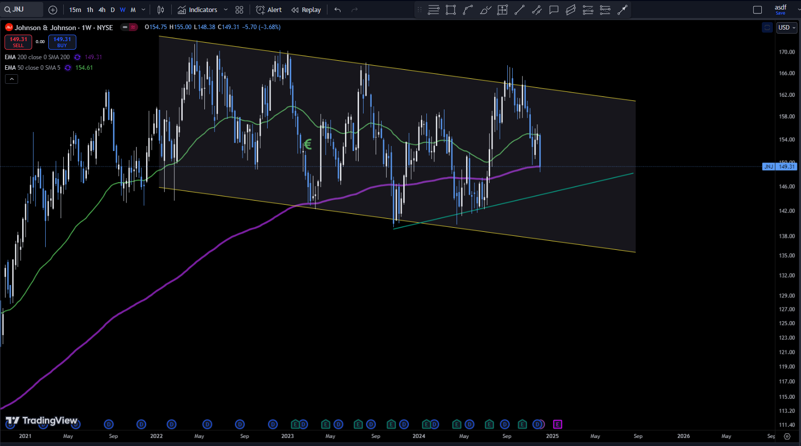Click the add symbol plus icon
The image size is (801, 446).
(x=53, y=10)
